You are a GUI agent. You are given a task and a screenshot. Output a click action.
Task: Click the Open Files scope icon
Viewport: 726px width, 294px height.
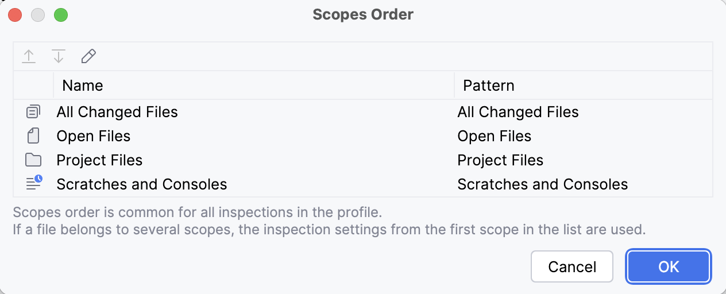point(34,136)
